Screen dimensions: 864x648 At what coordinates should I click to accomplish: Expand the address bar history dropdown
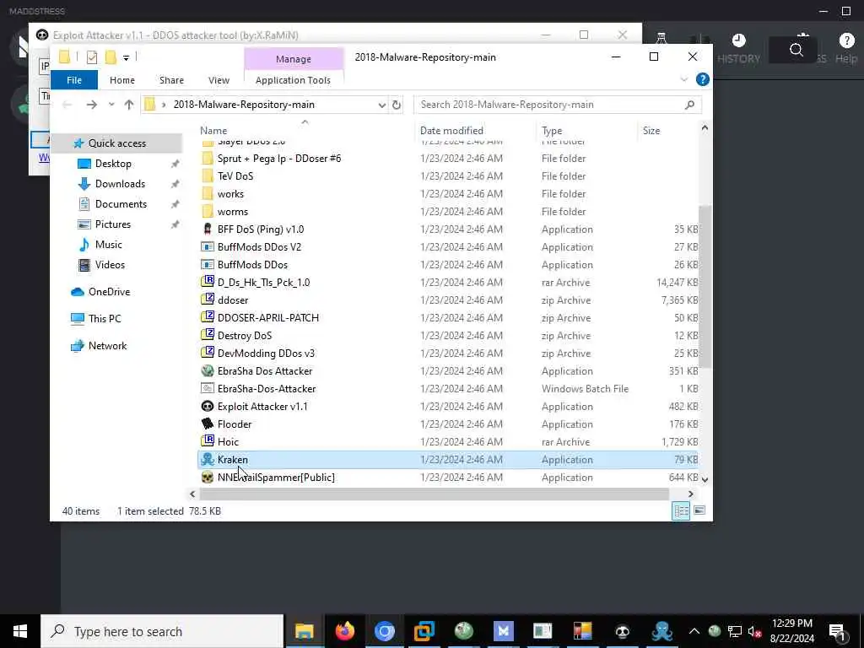tap(381, 105)
